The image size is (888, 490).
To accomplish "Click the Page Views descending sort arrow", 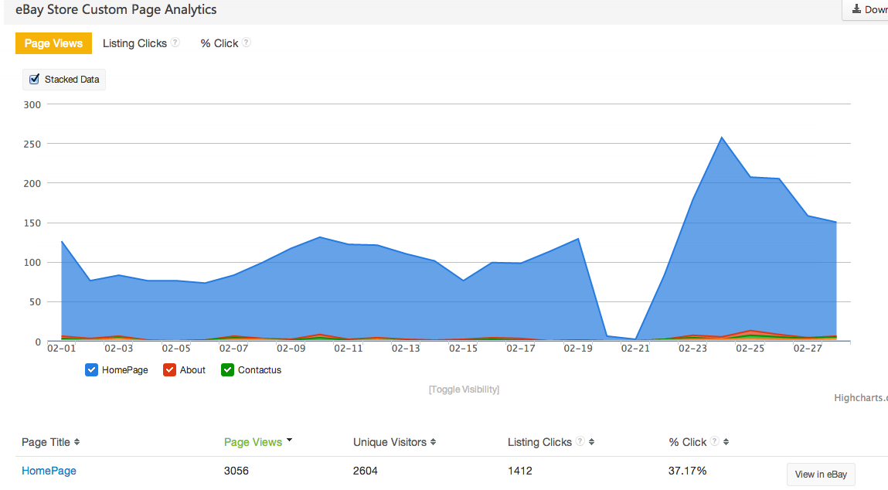I will pos(289,441).
